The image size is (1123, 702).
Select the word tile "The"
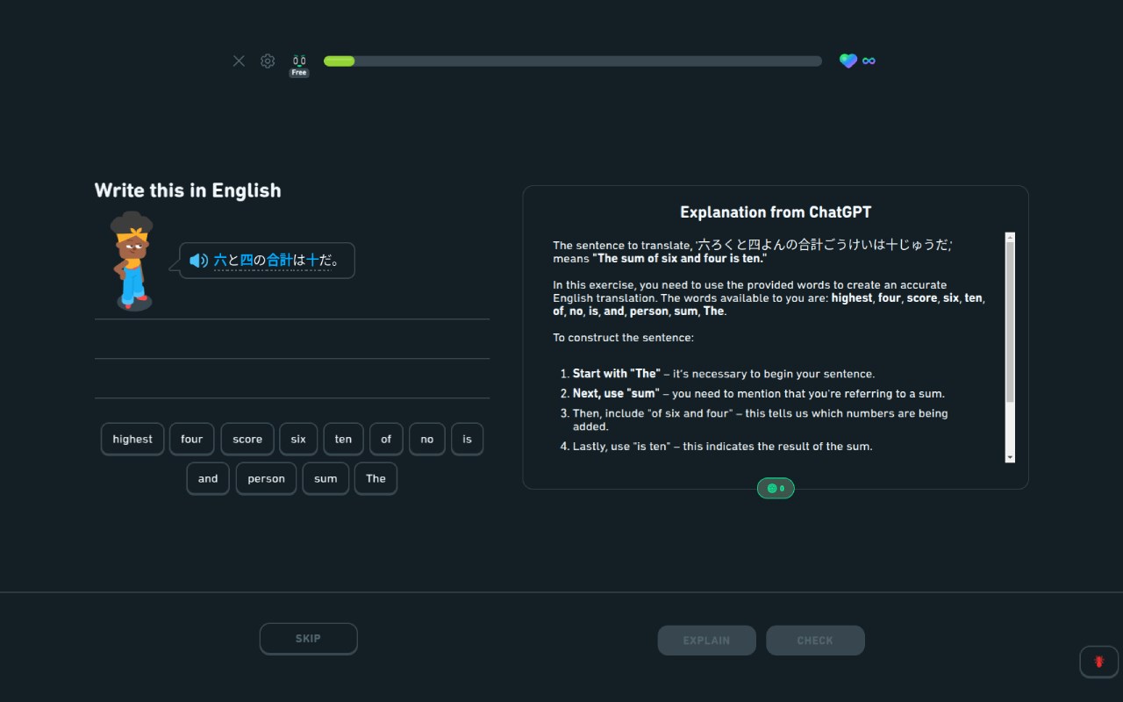(x=376, y=478)
